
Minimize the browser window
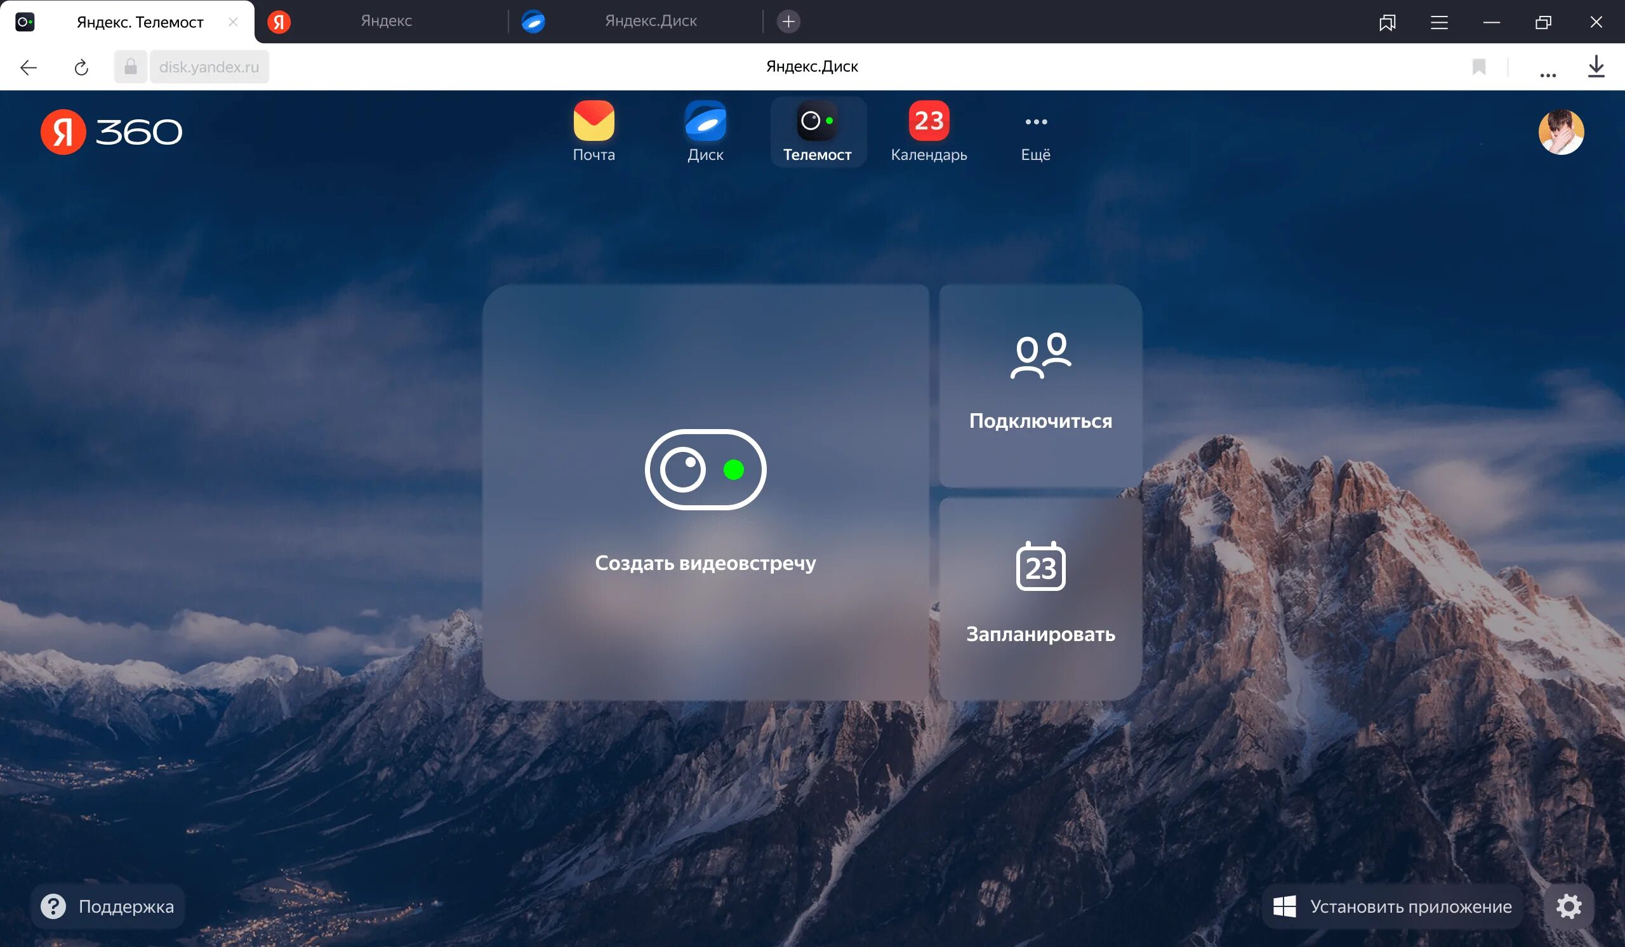tap(1491, 22)
